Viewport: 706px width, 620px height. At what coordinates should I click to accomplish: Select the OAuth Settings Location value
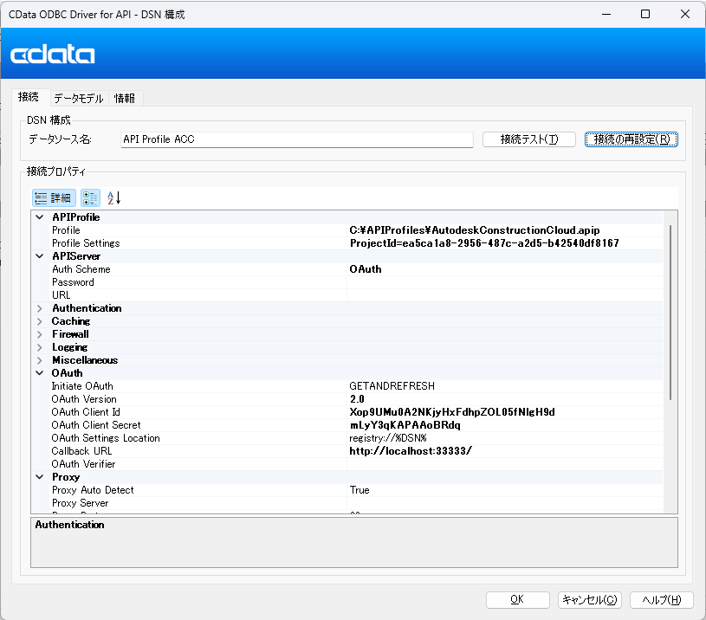[388, 439]
